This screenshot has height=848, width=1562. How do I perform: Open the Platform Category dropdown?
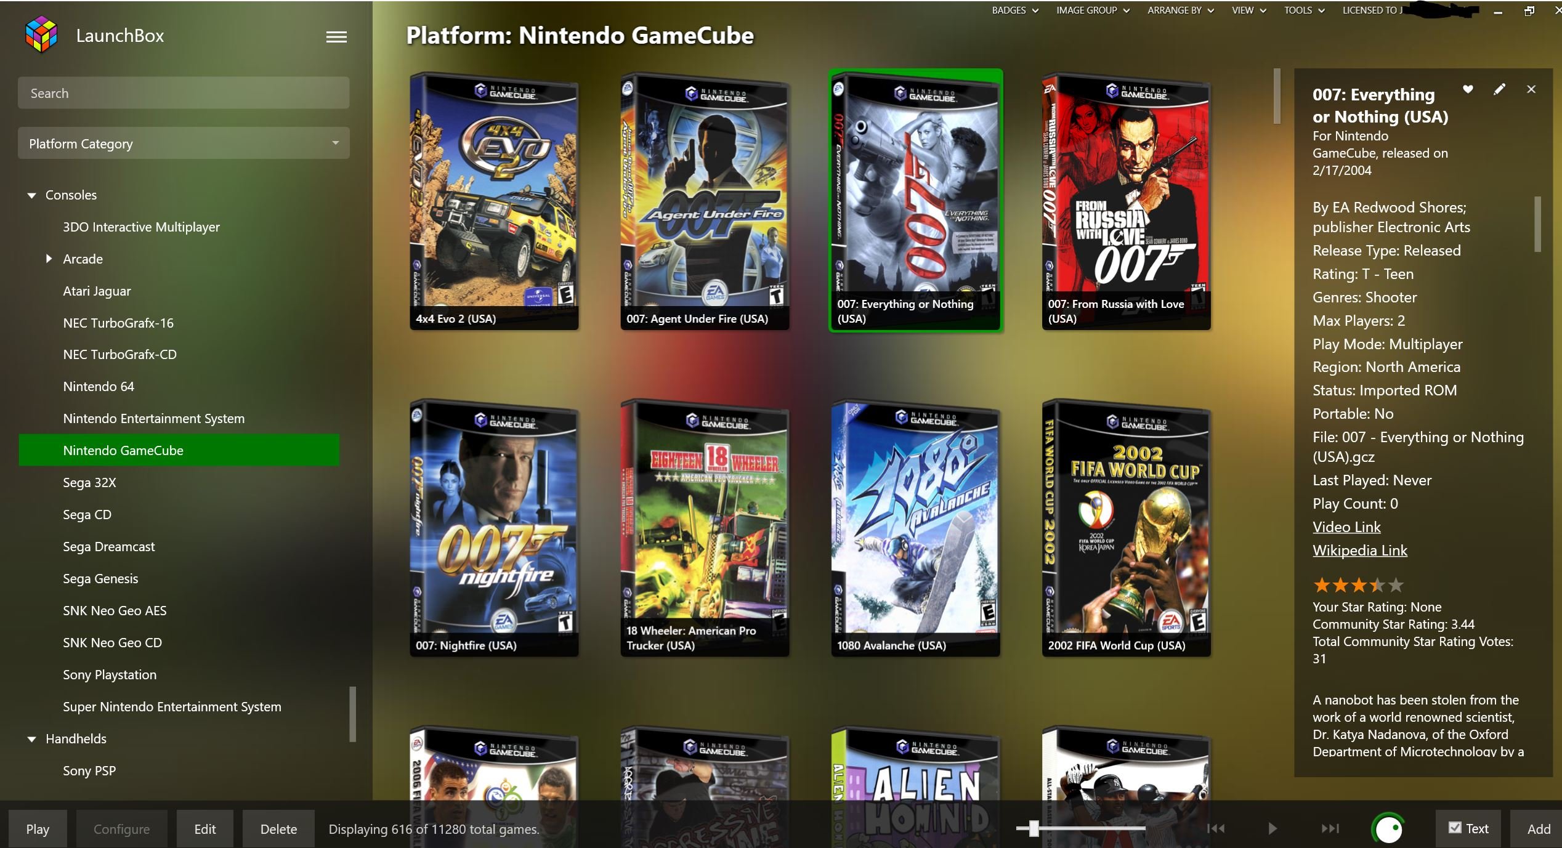click(x=184, y=143)
